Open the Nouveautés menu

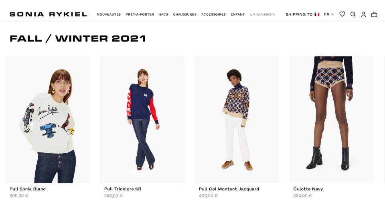(x=109, y=14)
